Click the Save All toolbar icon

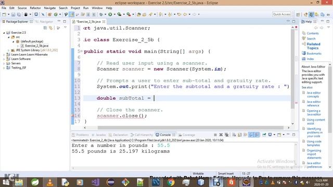pos(19,15)
